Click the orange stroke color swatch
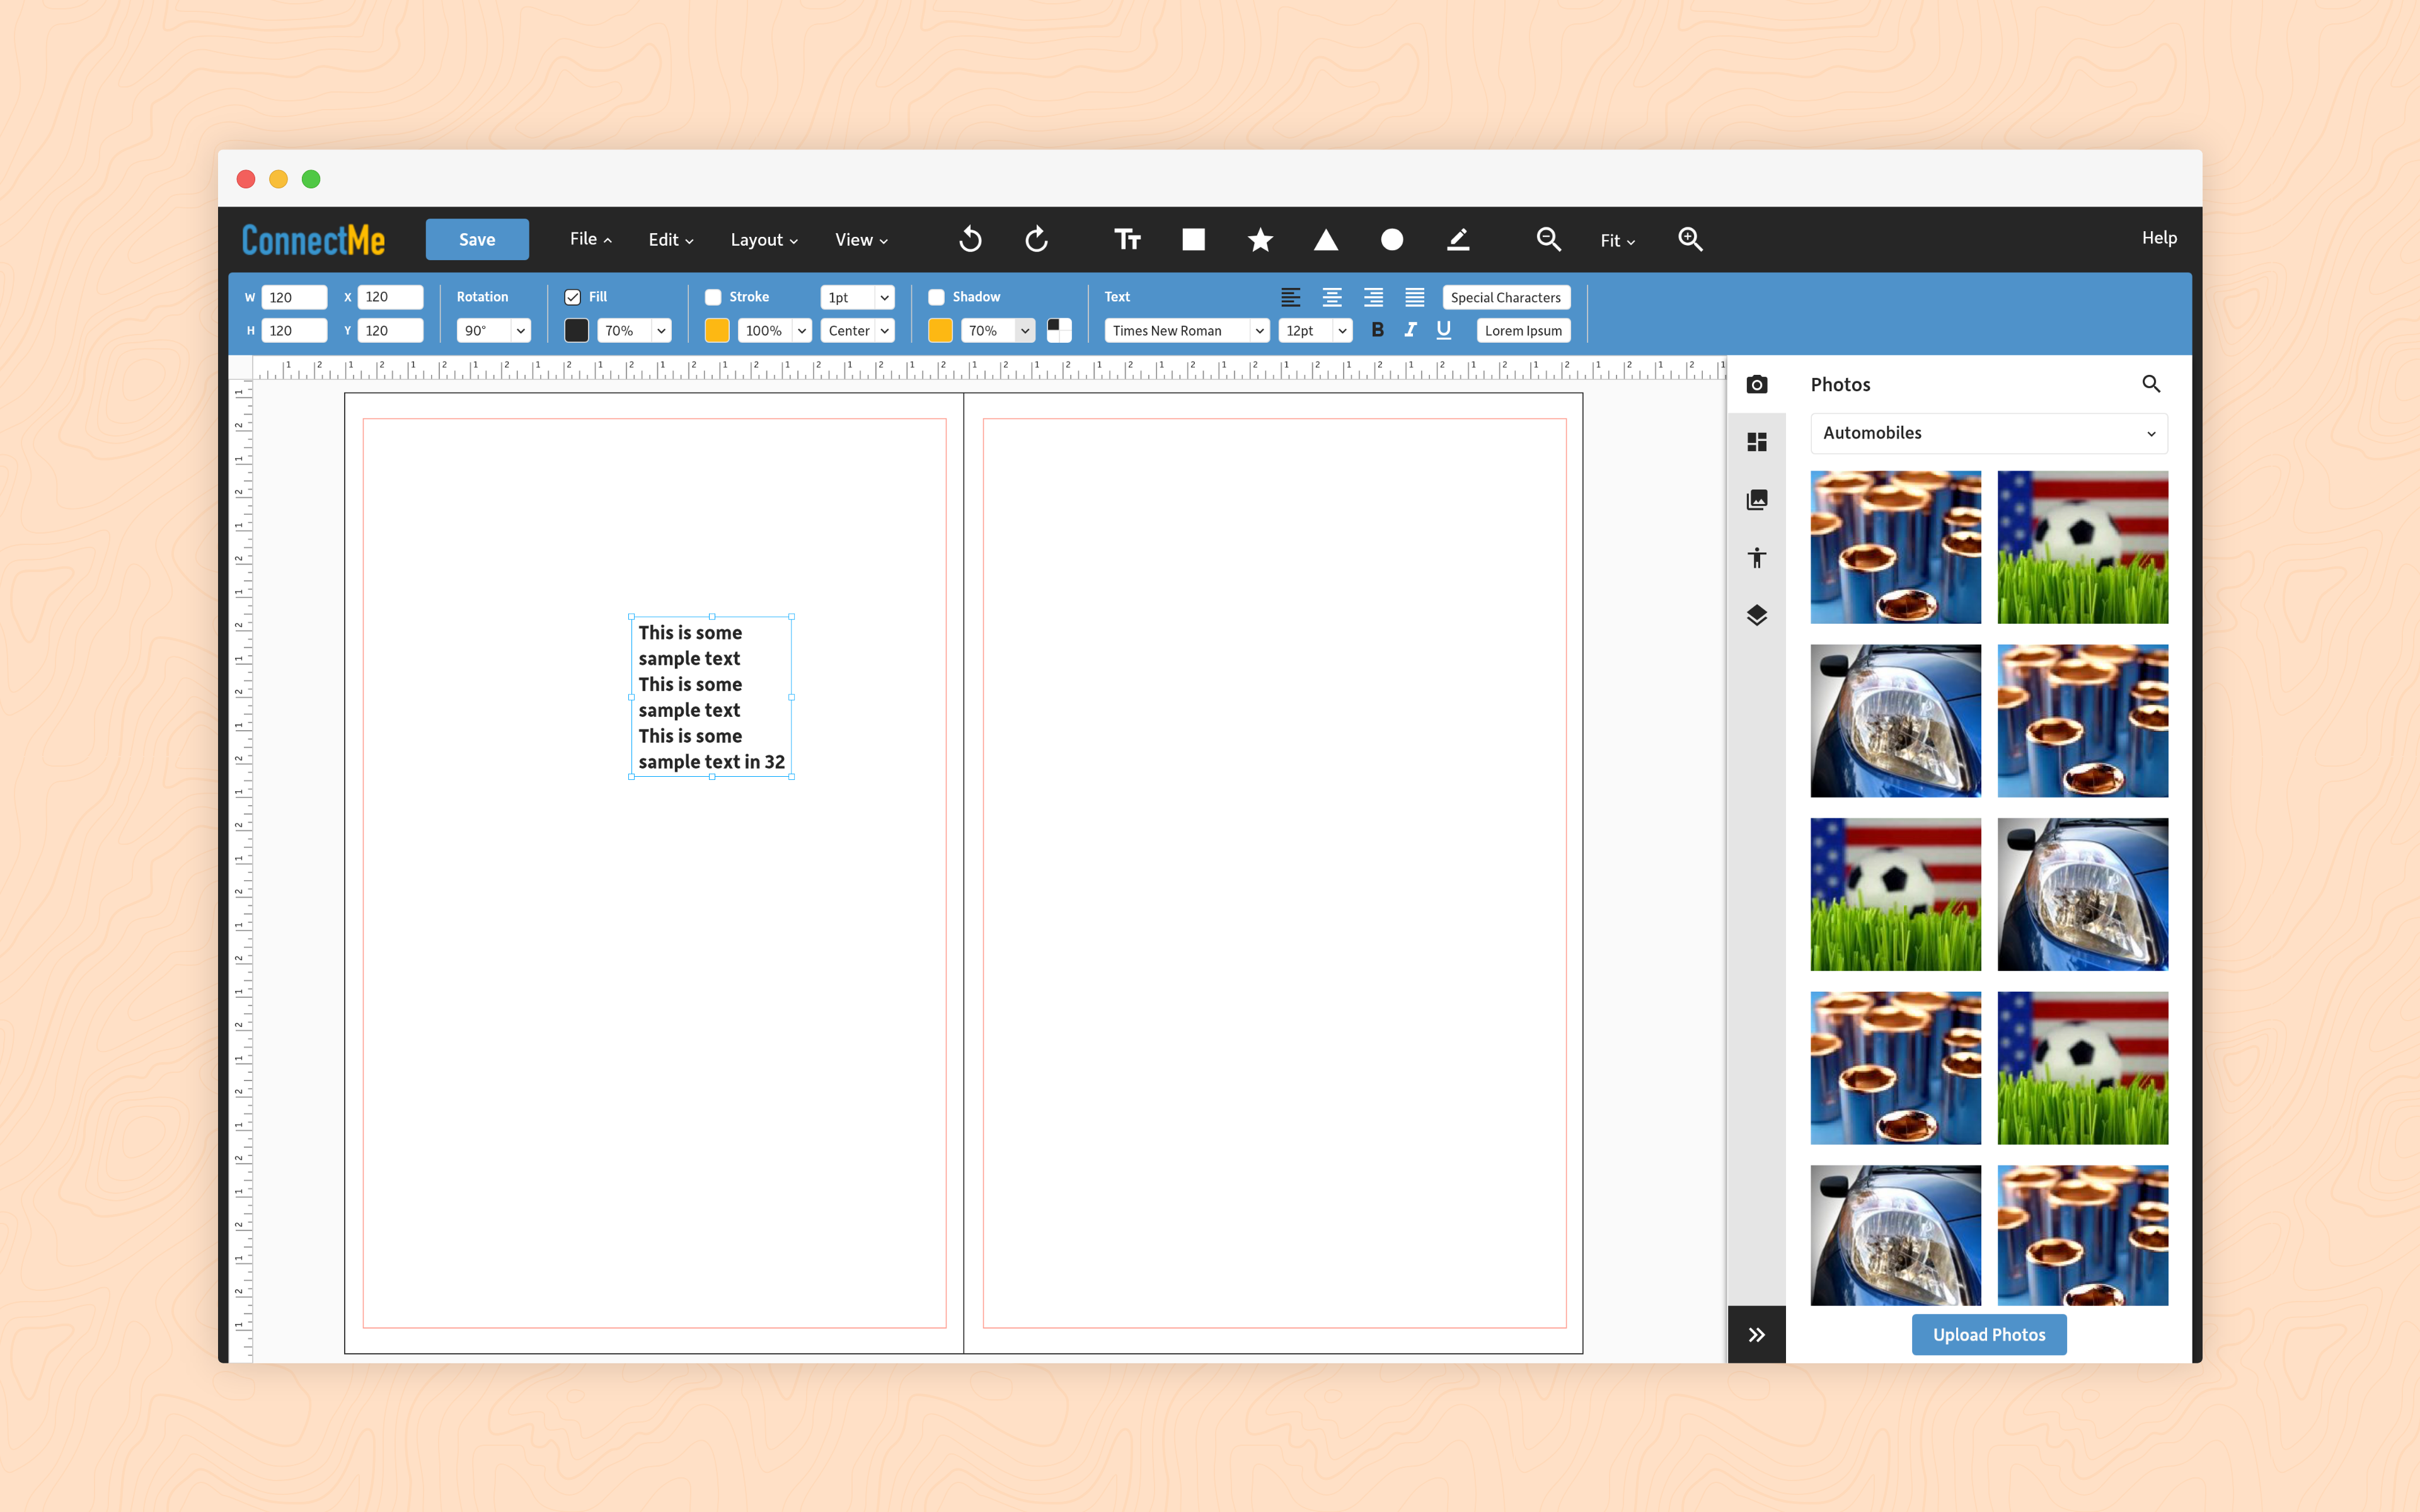 pyautogui.click(x=717, y=331)
